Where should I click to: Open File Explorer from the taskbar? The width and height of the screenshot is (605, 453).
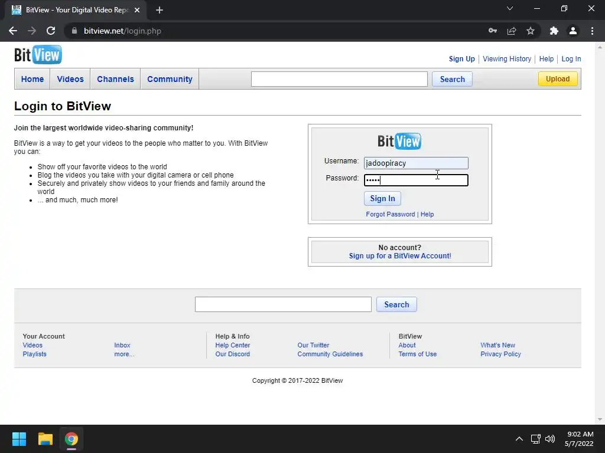(45, 439)
